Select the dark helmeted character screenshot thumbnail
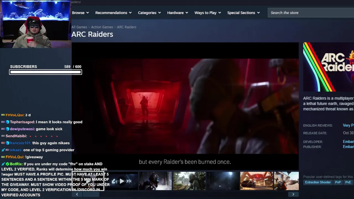The height and width of the screenshot is (199, 354). tap(155, 181)
